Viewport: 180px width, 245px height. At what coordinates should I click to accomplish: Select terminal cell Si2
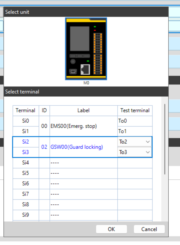pos(26,142)
